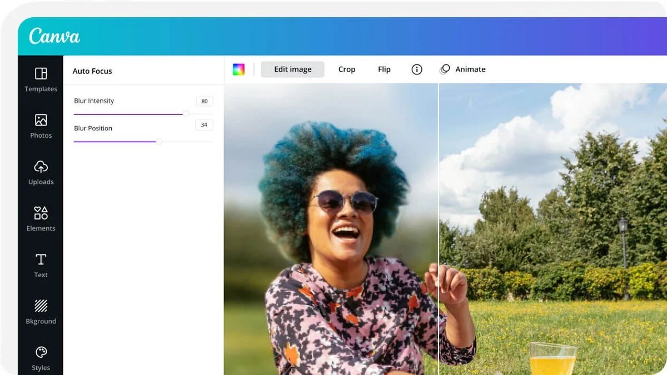Select the Text tool icon

tap(41, 259)
